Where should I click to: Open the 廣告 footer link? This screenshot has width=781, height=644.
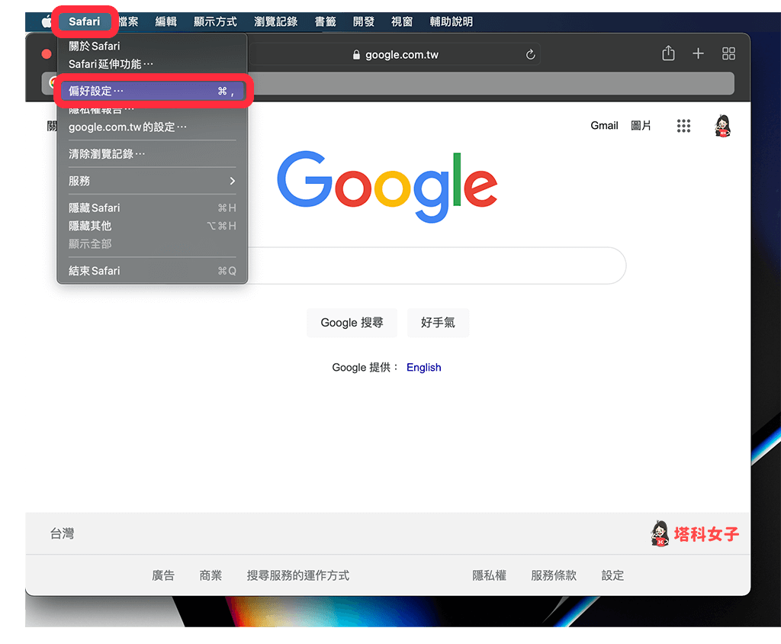pyautogui.click(x=163, y=575)
